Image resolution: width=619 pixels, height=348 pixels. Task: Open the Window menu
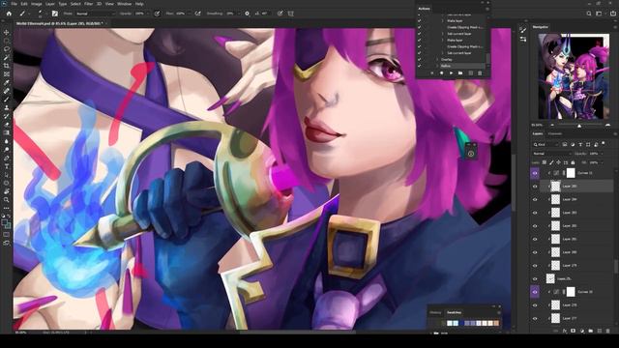point(125,4)
